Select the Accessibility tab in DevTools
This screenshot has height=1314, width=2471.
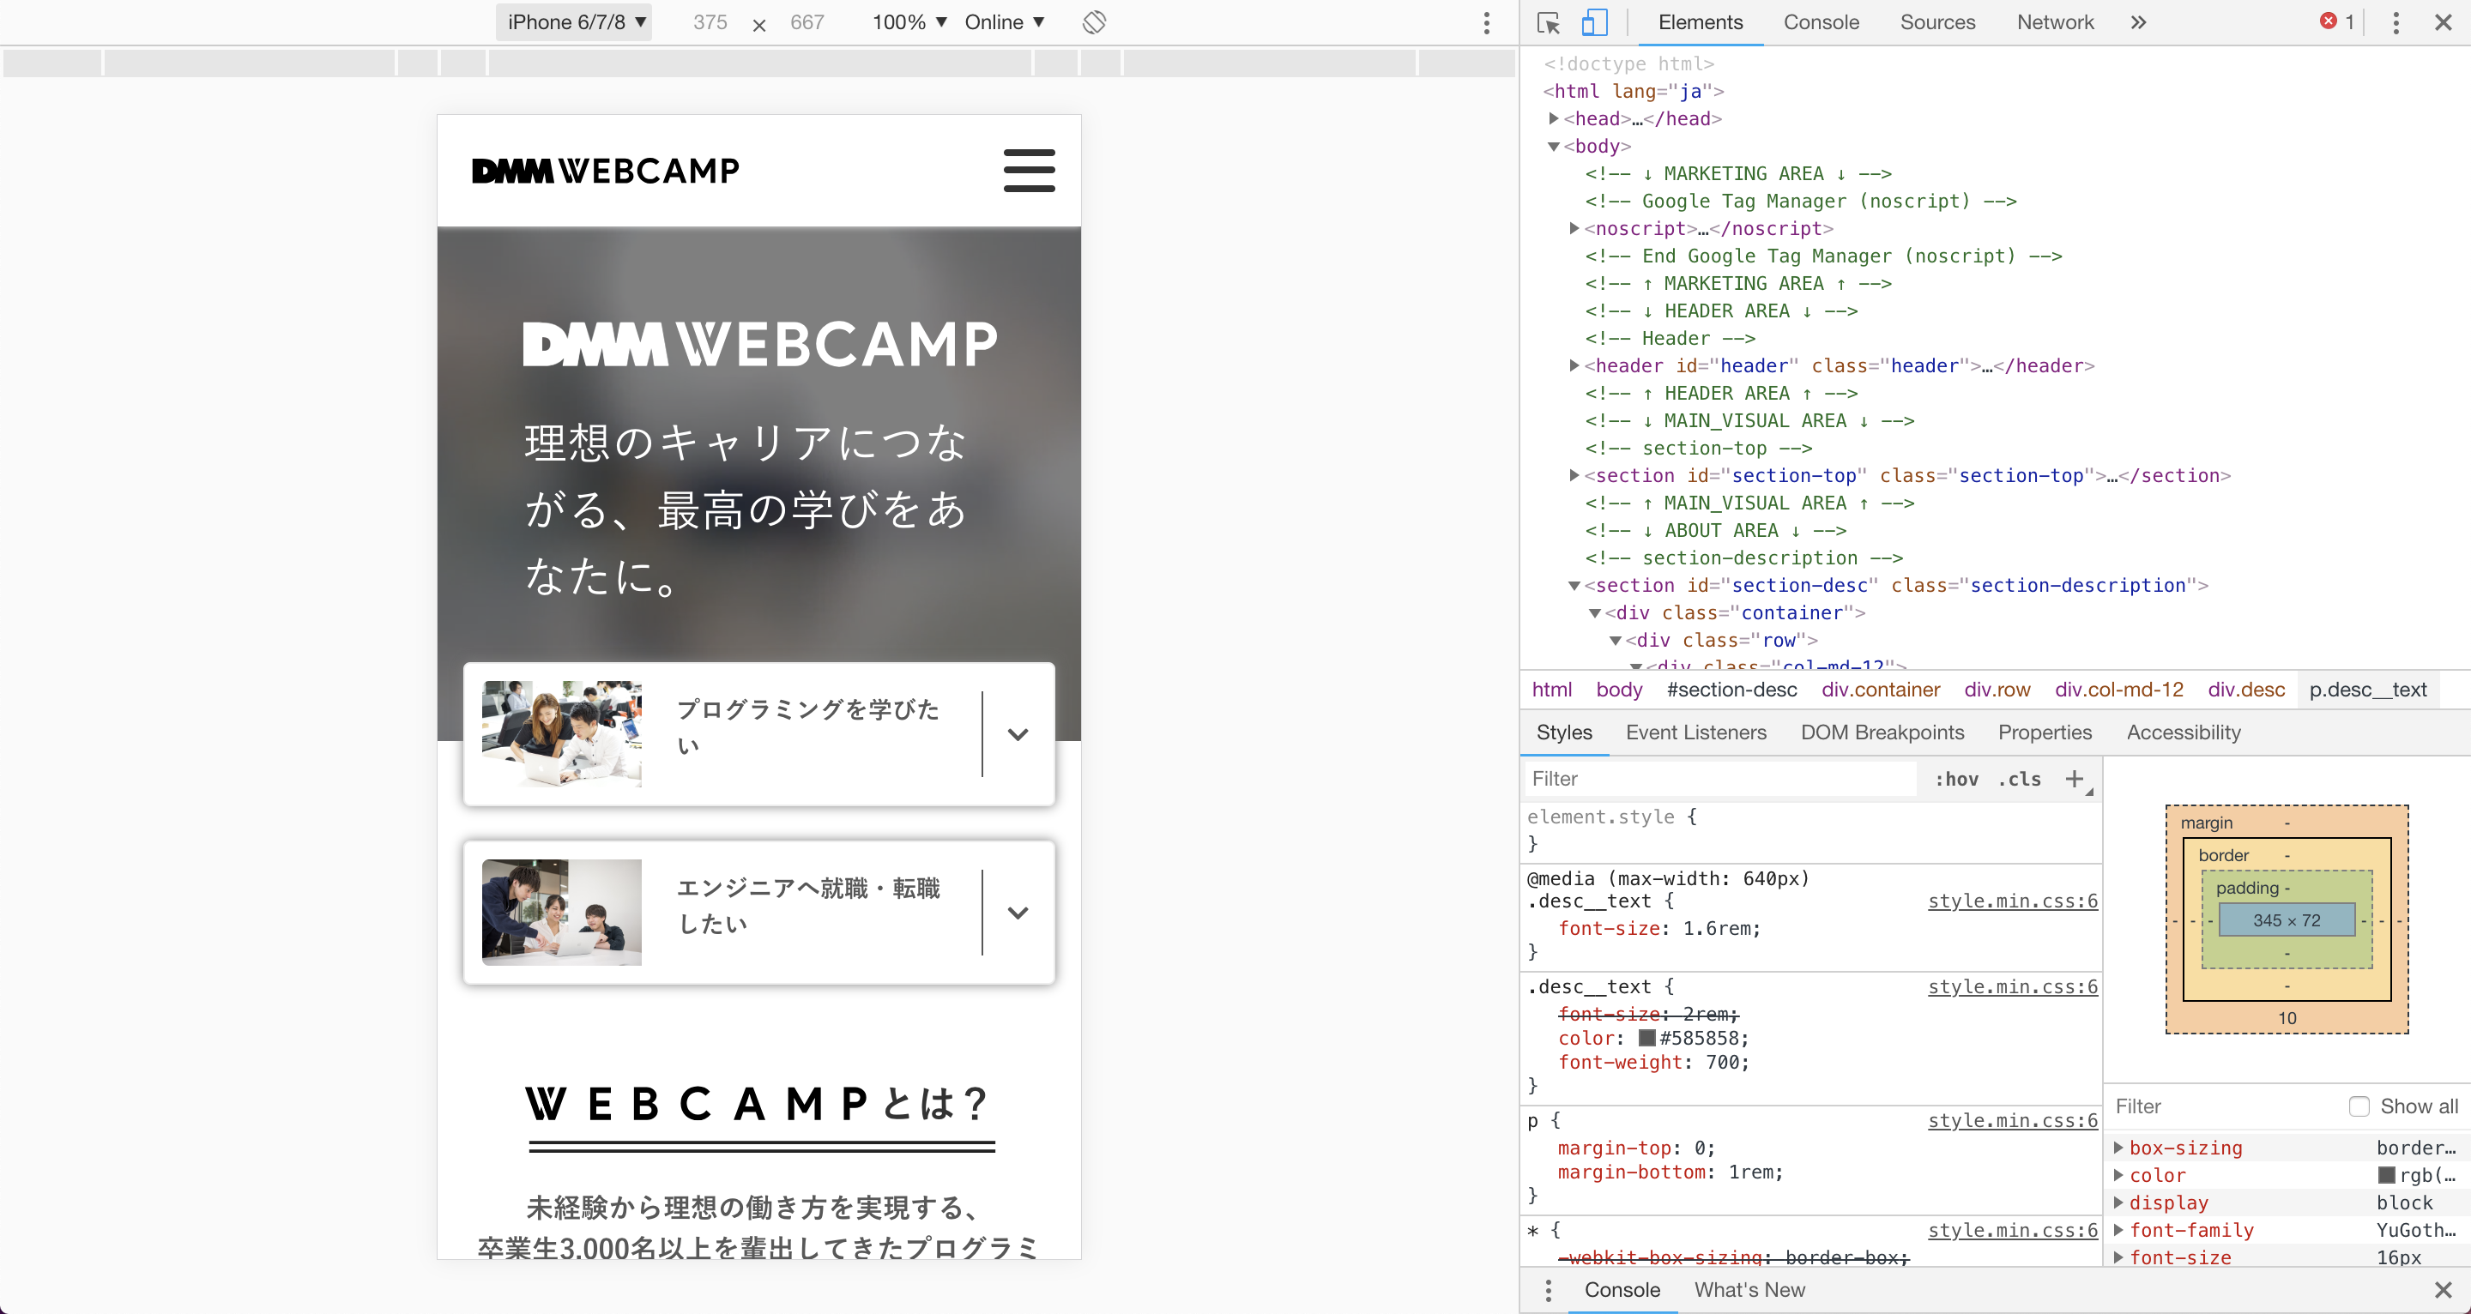[2185, 731]
